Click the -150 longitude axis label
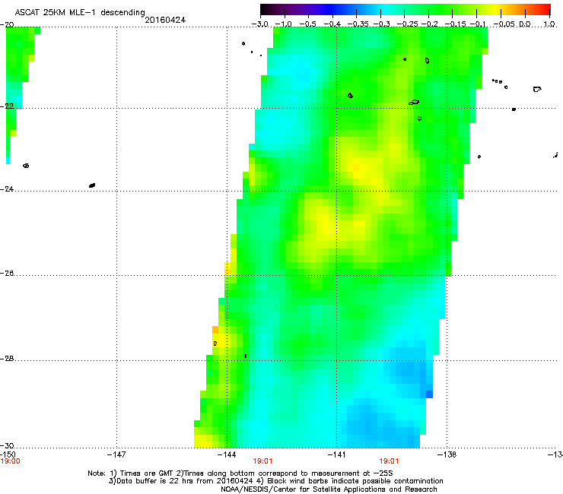The width and height of the screenshot is (563, 494). click(8, 454)
